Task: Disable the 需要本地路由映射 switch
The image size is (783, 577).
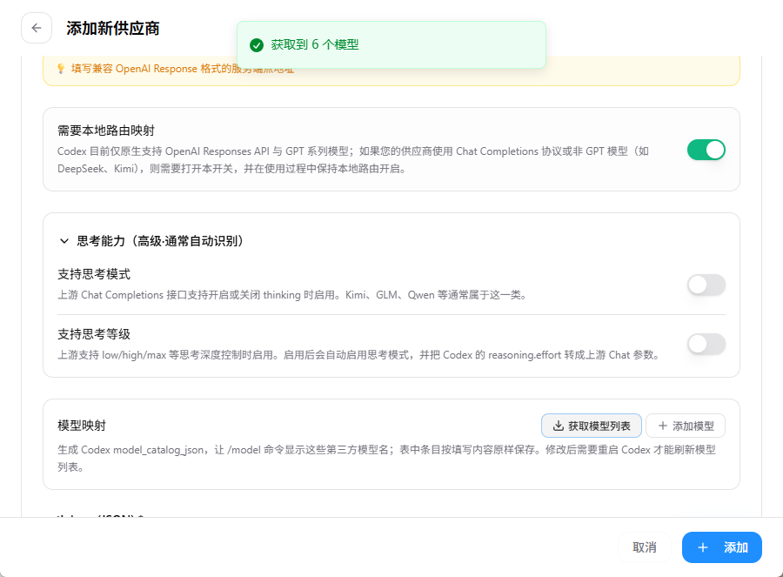Action: coord(706,150)
